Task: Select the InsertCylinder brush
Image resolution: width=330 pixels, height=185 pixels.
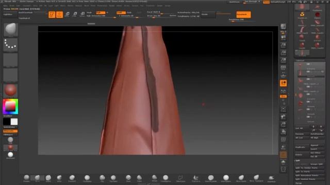Action: coord(211,178)
